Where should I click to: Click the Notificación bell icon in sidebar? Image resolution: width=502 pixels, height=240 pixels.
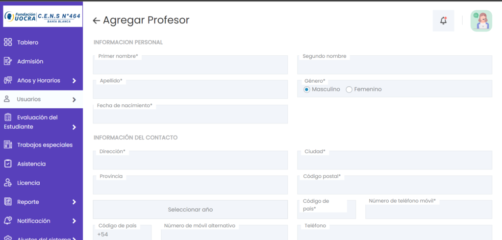[8, 220]
